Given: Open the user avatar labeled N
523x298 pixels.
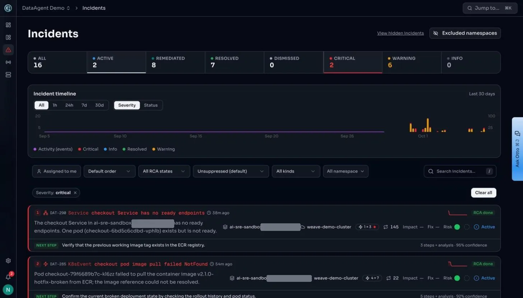Looking at the screenshot, I should [8, 289].
